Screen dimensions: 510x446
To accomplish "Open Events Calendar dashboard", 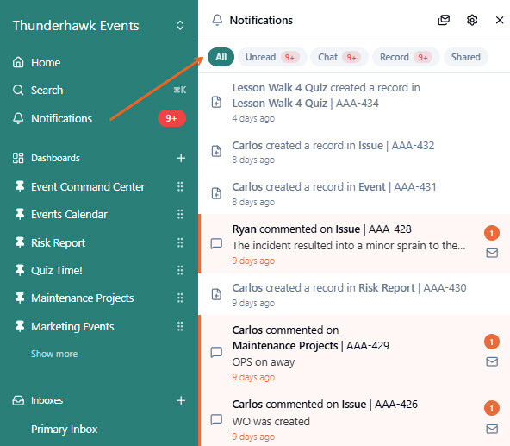I will [x=69, y=214].
